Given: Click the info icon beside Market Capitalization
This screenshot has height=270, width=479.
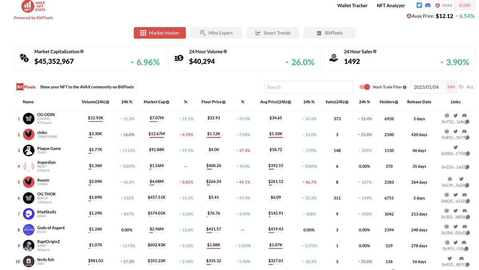Looking at the screenshot, I should [82, 52].
